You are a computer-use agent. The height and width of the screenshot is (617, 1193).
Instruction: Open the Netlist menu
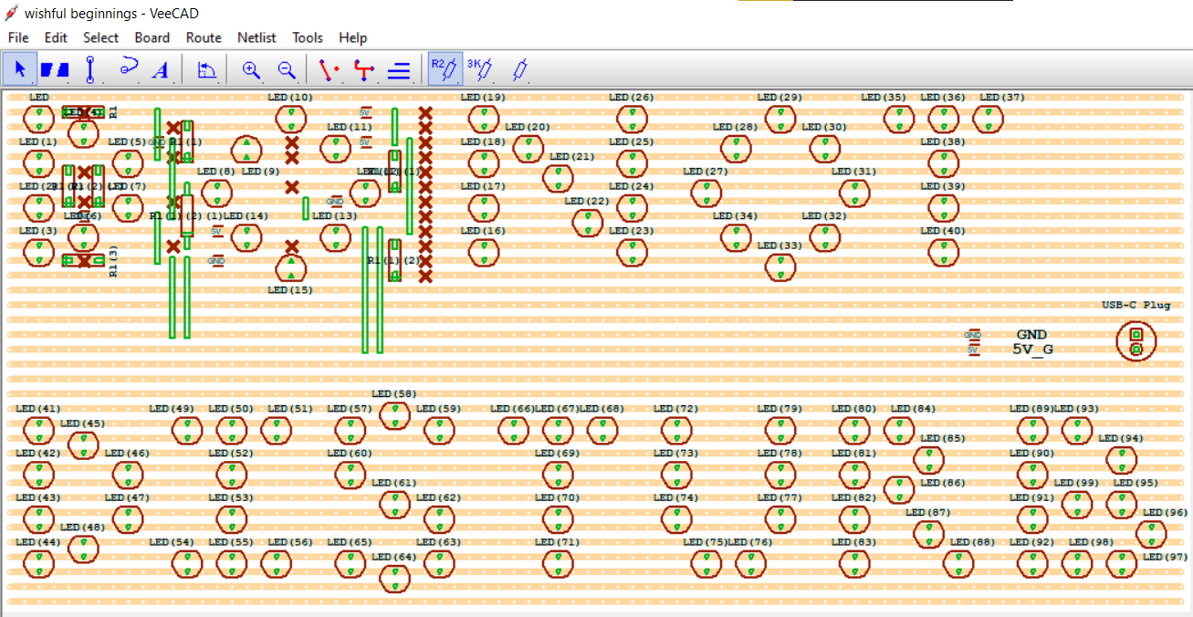(256, 37)
